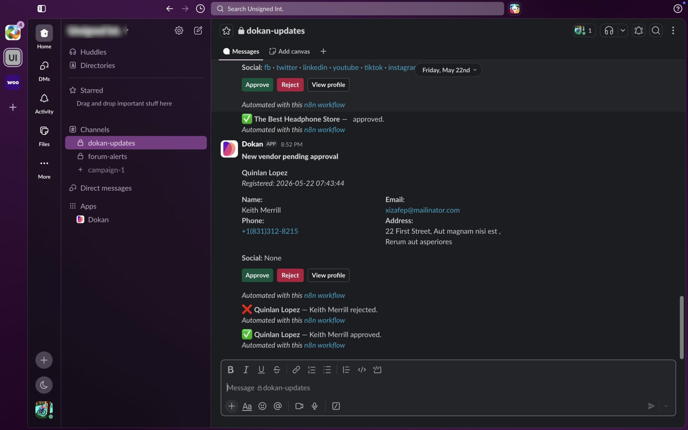Collapse the Starred section
The height and width of the screenshot is (430, 688).
coord(91,90)
